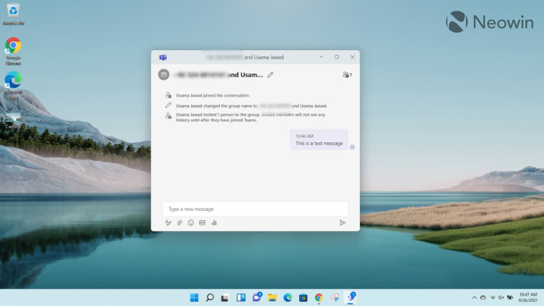Image resolution: width=544 pixels, height=306 pixels.
Task: Click the Teams logo in the title bar
Action: coord(163,57)
